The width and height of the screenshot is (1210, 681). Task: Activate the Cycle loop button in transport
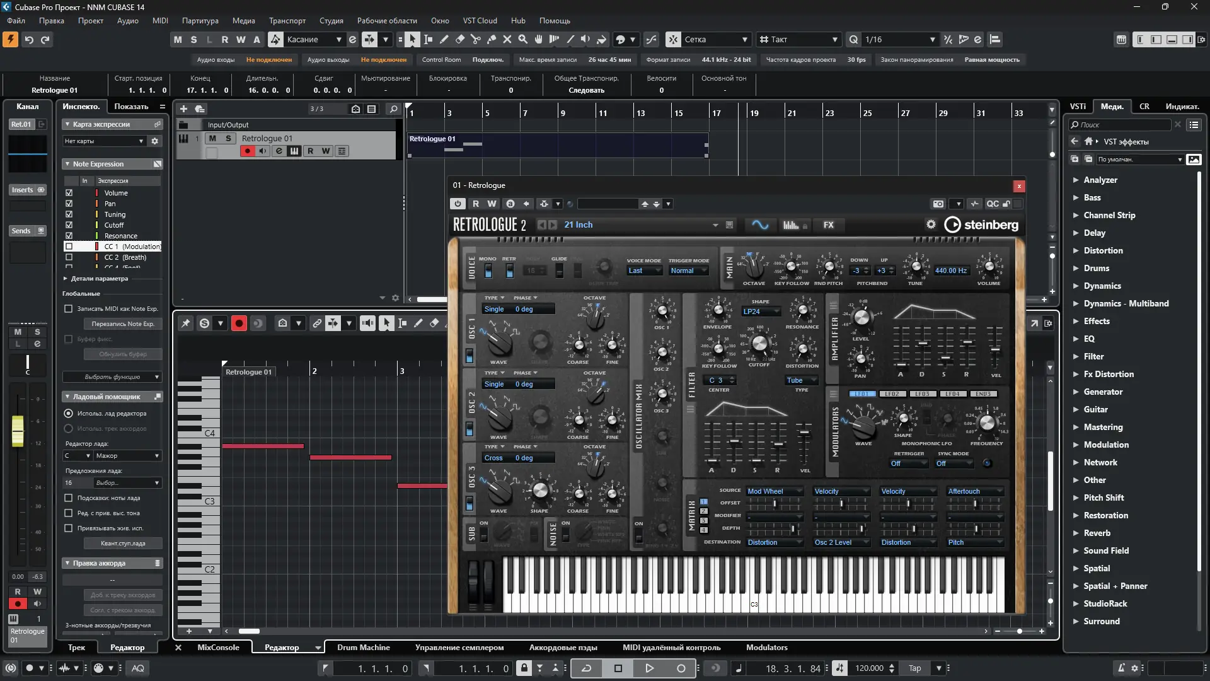click(586, 668)
